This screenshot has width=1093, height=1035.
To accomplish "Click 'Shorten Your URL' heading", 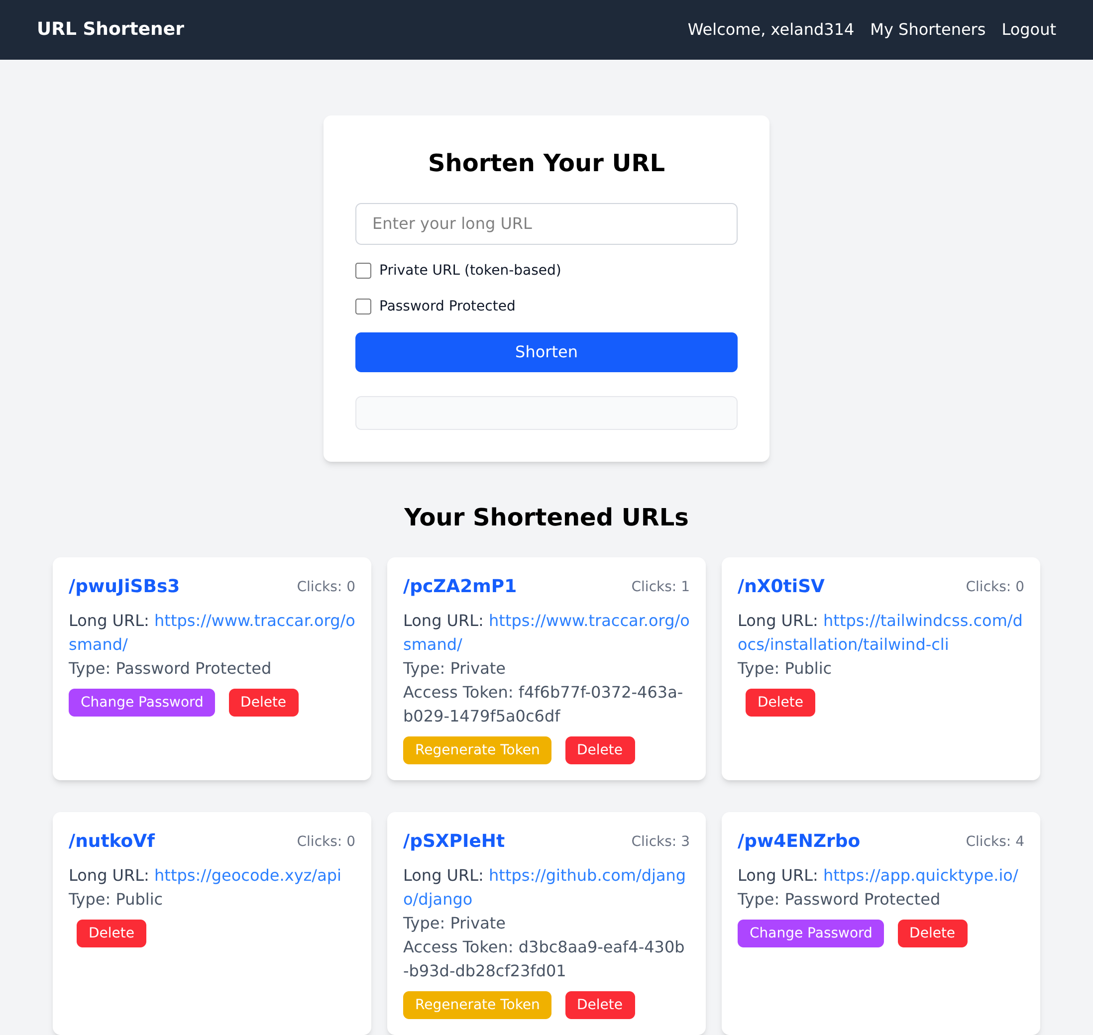I will pyautogui.click(x=546, y=163).
